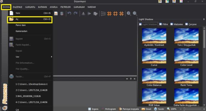Screen dimensions: 206x111
Task: Select the Color Level effect thumbnail
Action: click(x=186, y=56)
